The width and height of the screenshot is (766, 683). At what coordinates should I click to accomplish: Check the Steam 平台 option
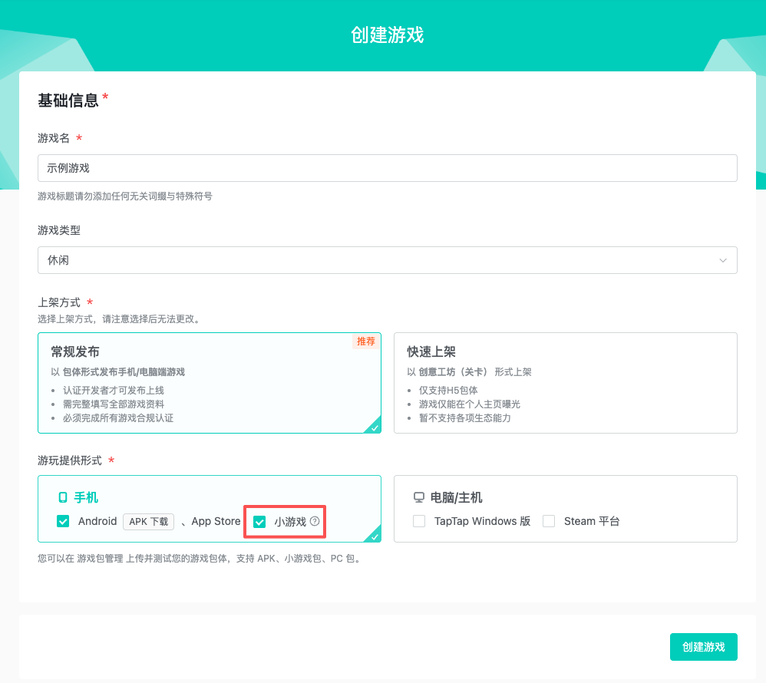pyautogui.click(x=549, y=522)
